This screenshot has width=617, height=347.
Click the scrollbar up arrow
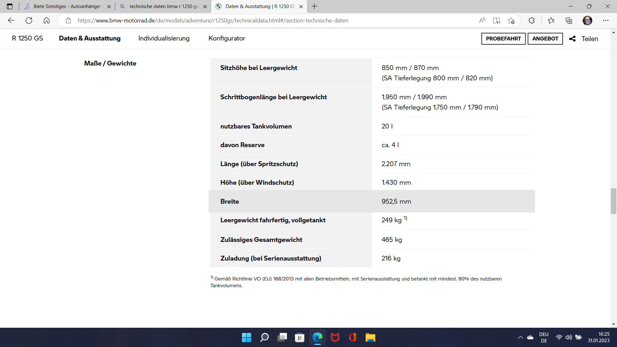(613, 32)
